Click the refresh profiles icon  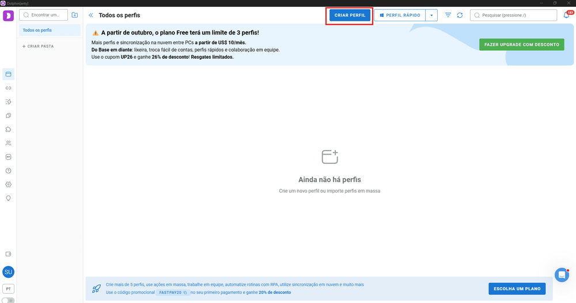[460, 15]
